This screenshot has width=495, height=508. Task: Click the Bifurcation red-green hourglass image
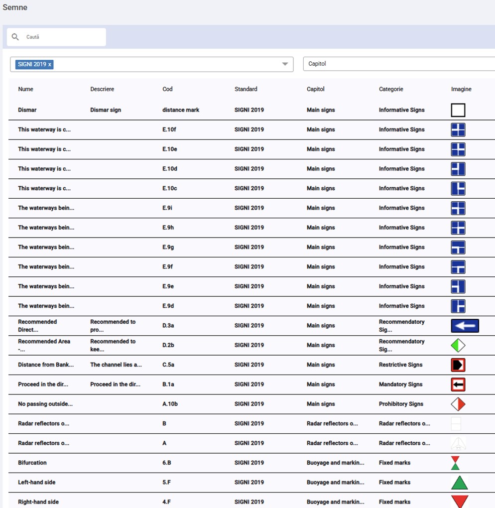455,463
